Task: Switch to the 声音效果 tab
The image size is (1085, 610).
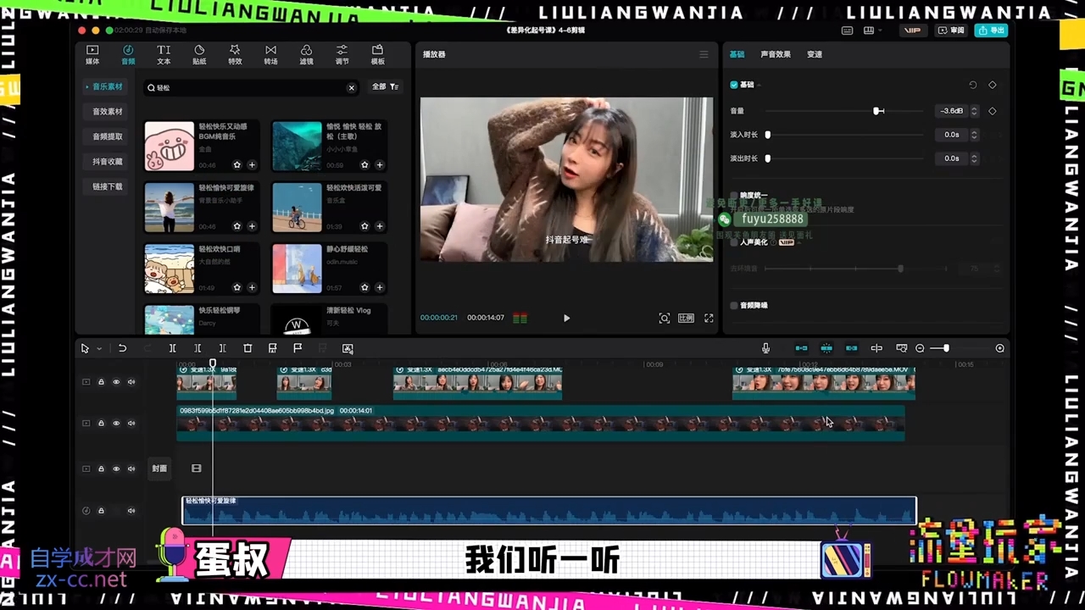Action: [776, 54]
